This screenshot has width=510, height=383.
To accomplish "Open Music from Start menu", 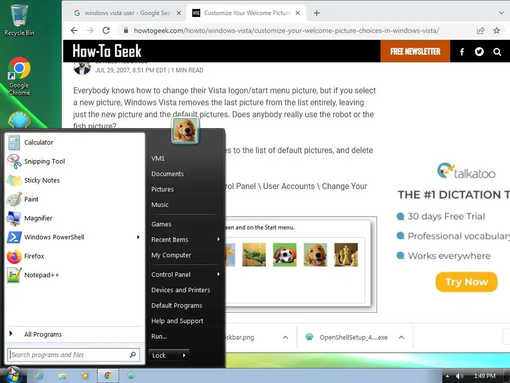I will click(160, 204).
